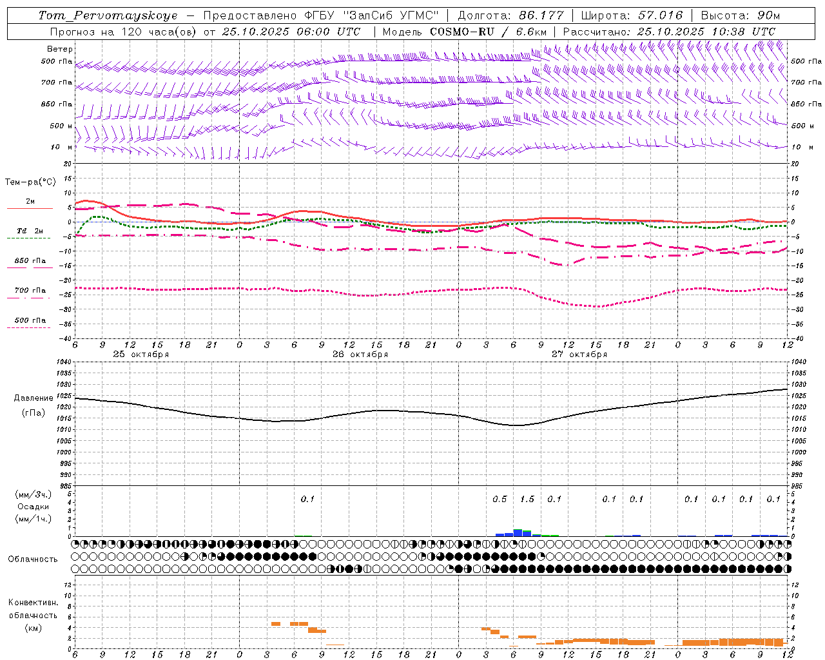
Task: Click the -40 value on left temperature axis
Action: point(66,338)
